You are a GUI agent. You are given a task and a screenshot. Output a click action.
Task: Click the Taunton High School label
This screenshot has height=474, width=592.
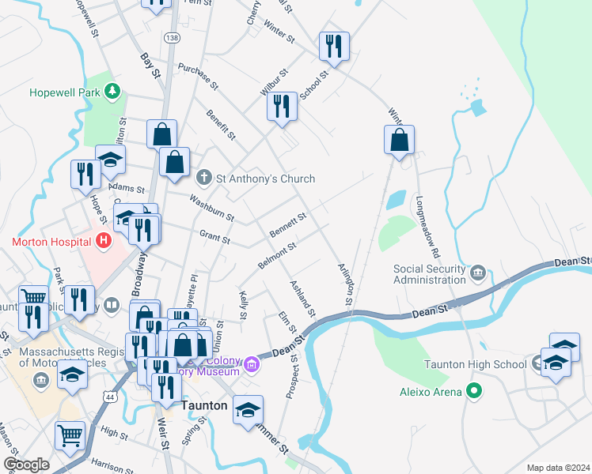pyautogui.click(x=476, y=364)
